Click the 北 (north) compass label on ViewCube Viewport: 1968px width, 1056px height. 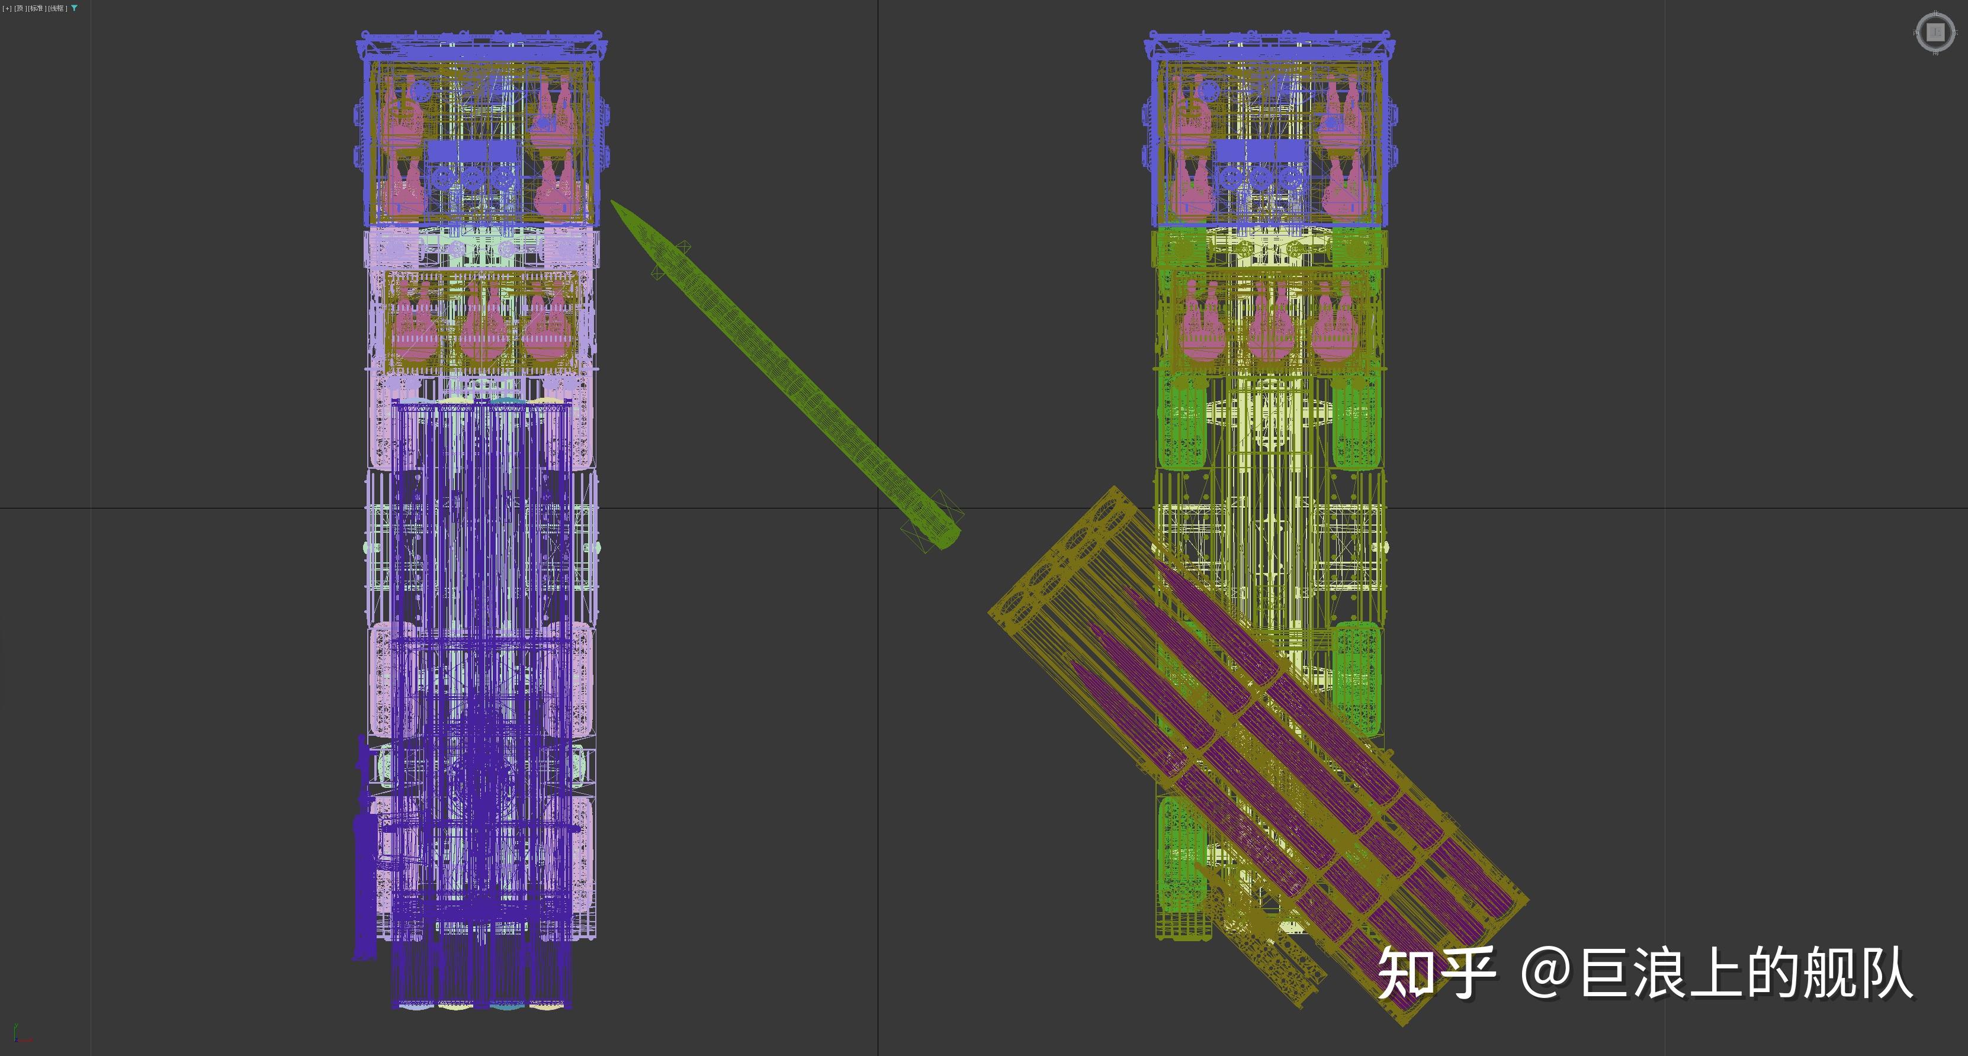[1935, 14]
